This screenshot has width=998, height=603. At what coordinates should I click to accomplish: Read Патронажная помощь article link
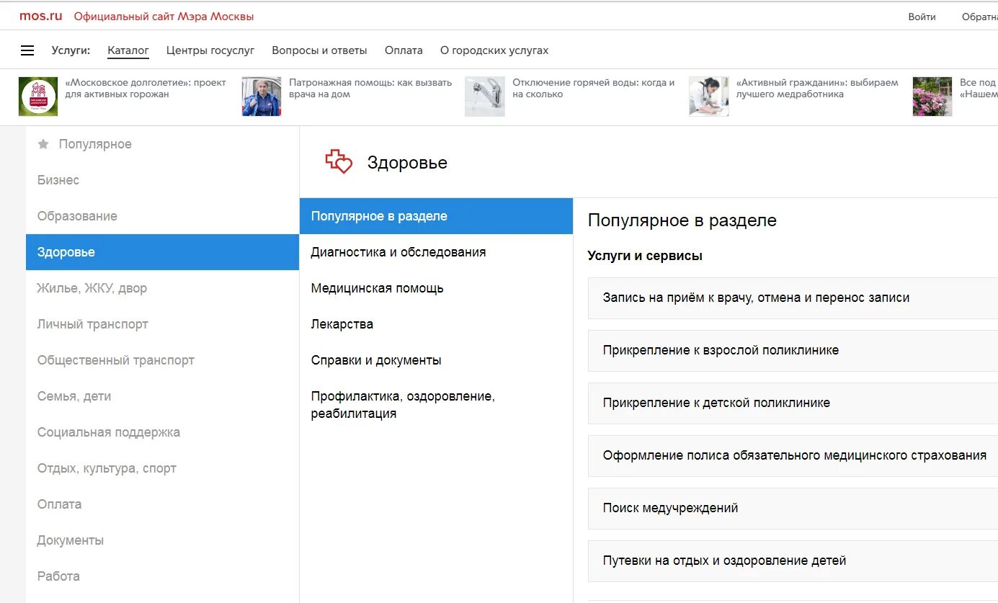[x=370, y=89]
